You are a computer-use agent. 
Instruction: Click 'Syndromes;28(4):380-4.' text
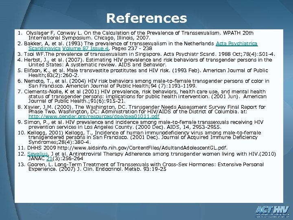59,142
